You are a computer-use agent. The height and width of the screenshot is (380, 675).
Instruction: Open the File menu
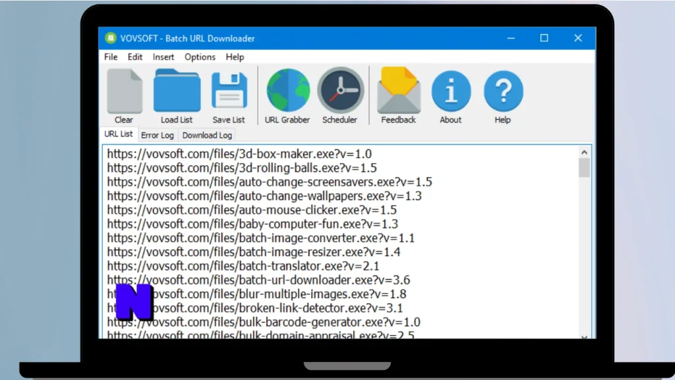[x=111, y=57]
